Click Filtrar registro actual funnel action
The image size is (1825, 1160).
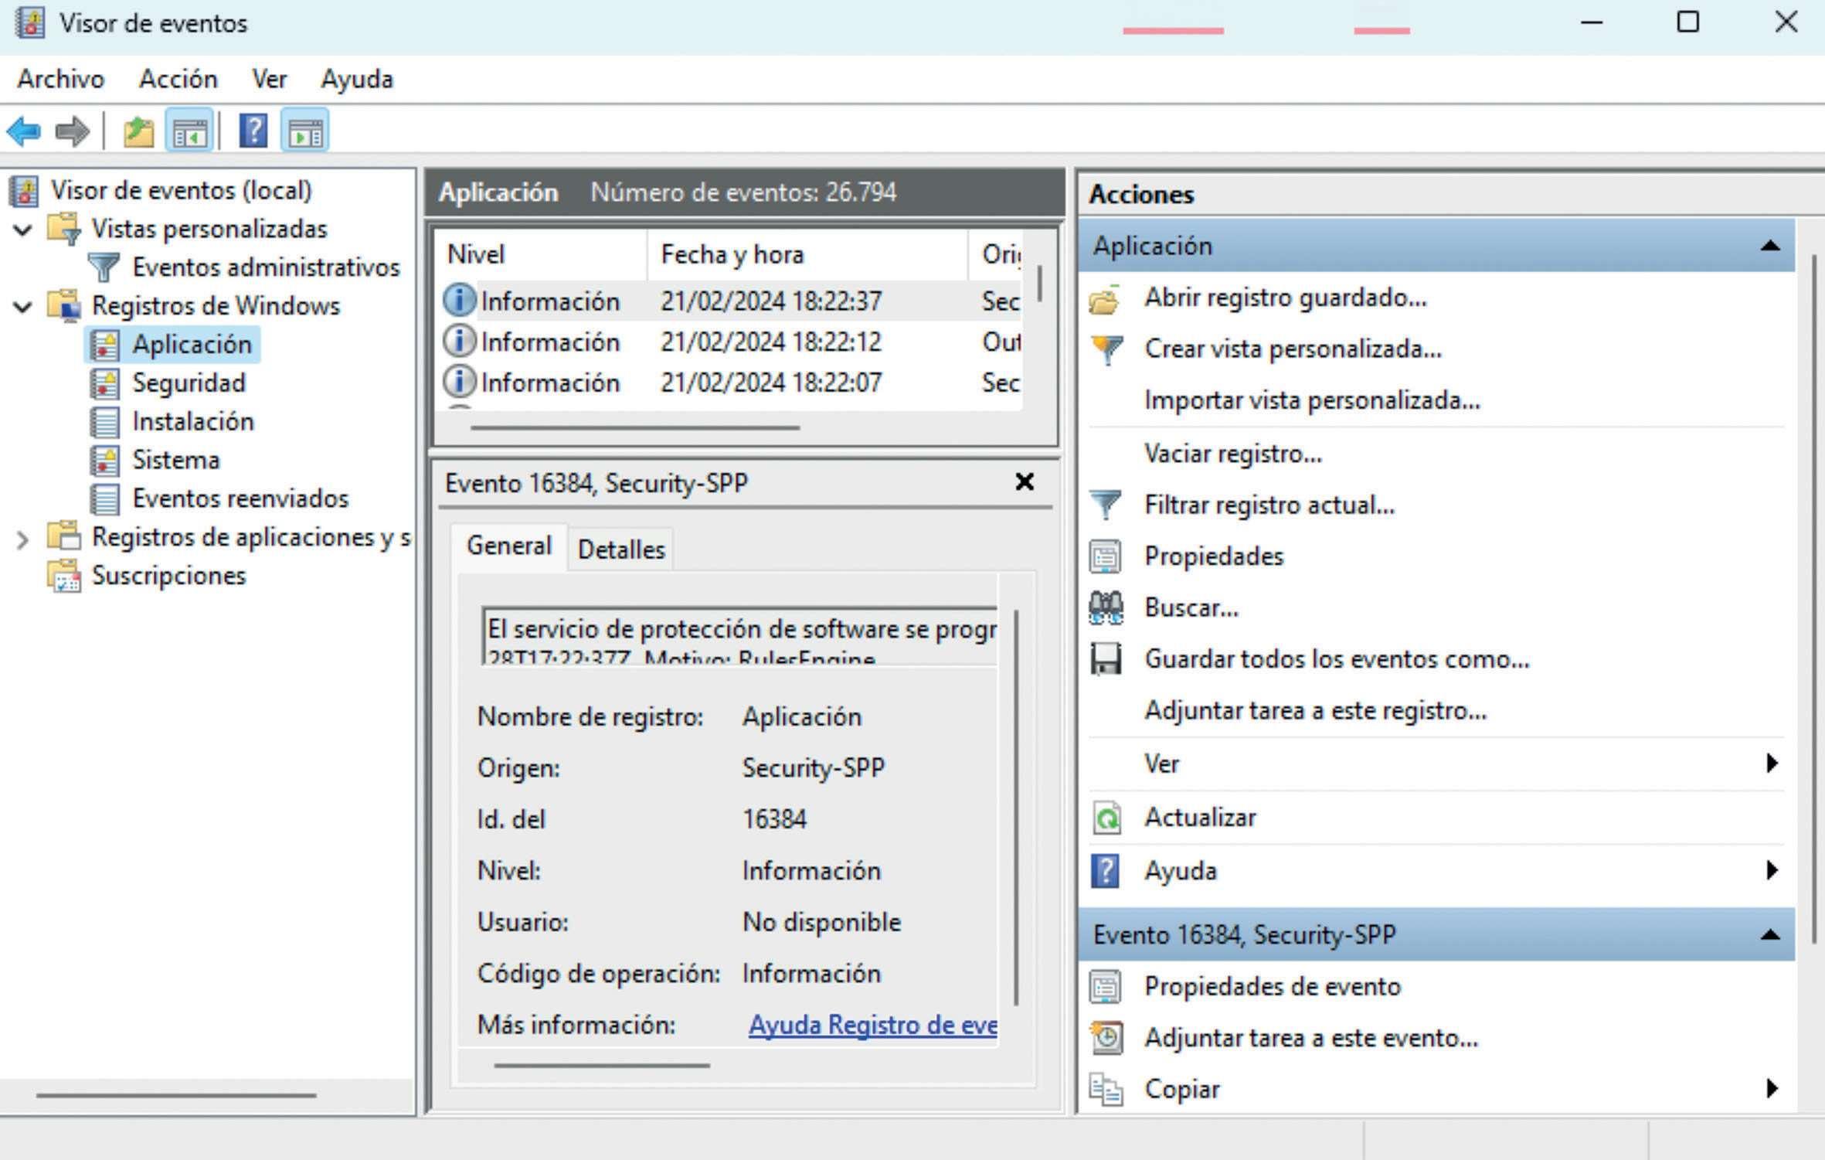point(1269,505)
